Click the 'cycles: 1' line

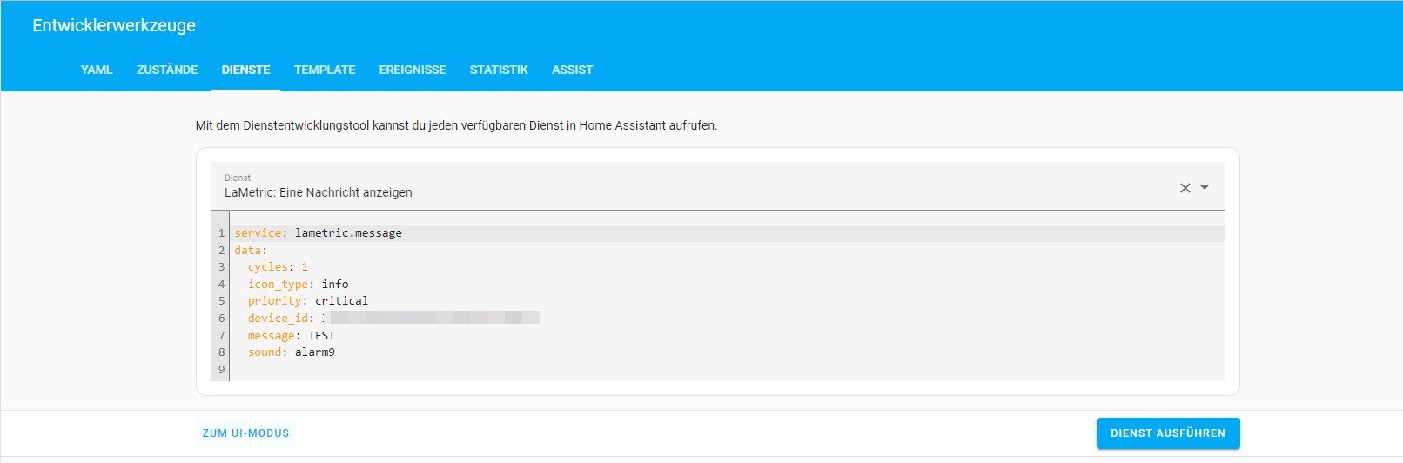278,267
